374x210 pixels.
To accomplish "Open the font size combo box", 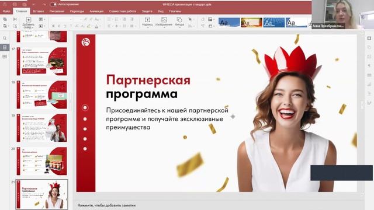I will 78,19.
